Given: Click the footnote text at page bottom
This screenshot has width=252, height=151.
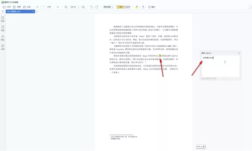Looking at the screenshot, I should point(123,138).
